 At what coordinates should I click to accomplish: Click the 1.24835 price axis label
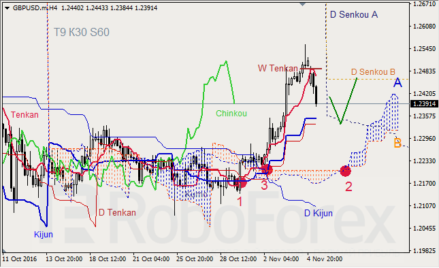click(425, 71)
